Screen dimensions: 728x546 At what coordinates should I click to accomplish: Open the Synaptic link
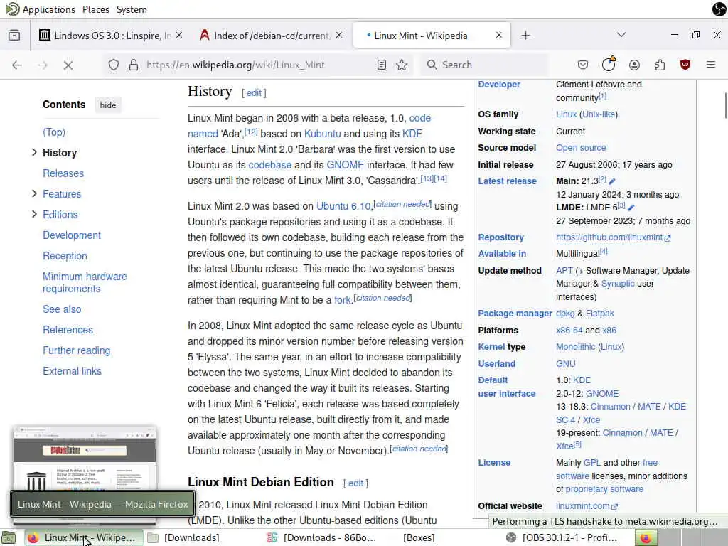618,284
